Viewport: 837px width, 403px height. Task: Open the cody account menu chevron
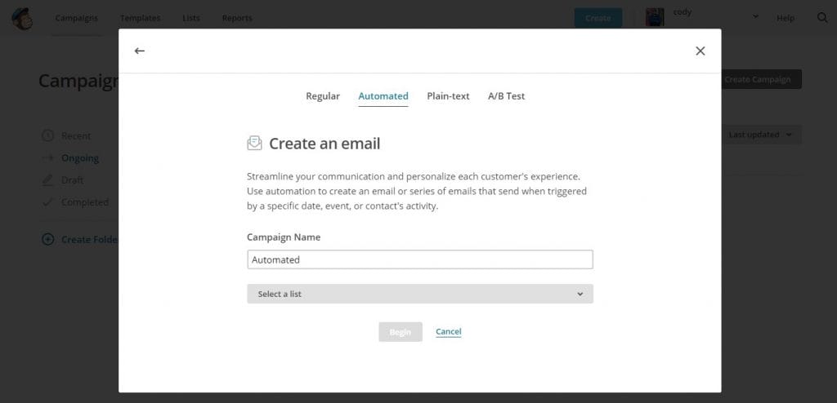pos(755,17)
